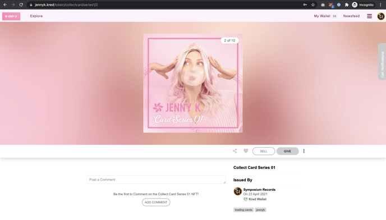The width and height of the screenshot is (386, 220).
Task: Go to Newsfeed in the top navigation
Action: (x=351, y=16)
